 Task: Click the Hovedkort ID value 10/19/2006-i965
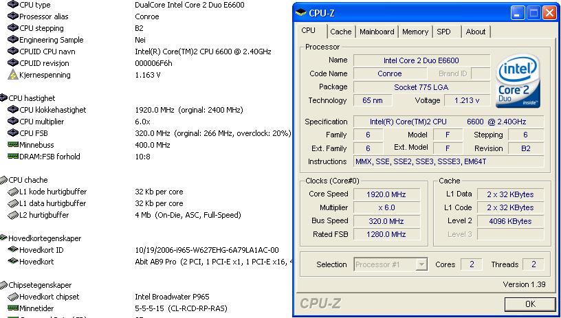[207, 250]
